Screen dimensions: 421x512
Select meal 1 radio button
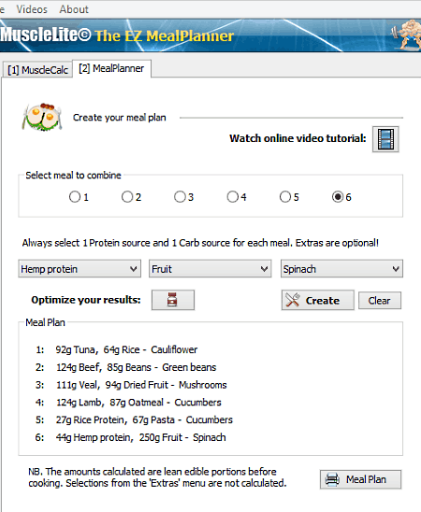click(75, 197)
